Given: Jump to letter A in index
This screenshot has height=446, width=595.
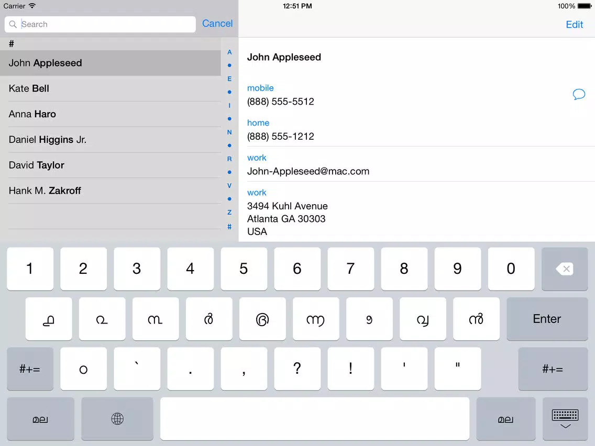Looking at the screenshot, I should coord(229,52).
